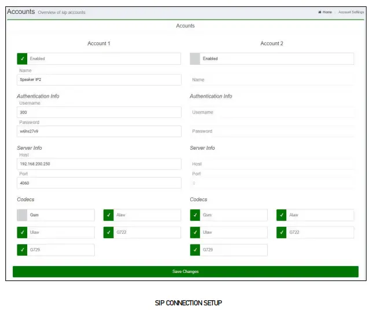
Task: Disable the Account 1 Enabled checkbox
Action: tap(22, 58)
